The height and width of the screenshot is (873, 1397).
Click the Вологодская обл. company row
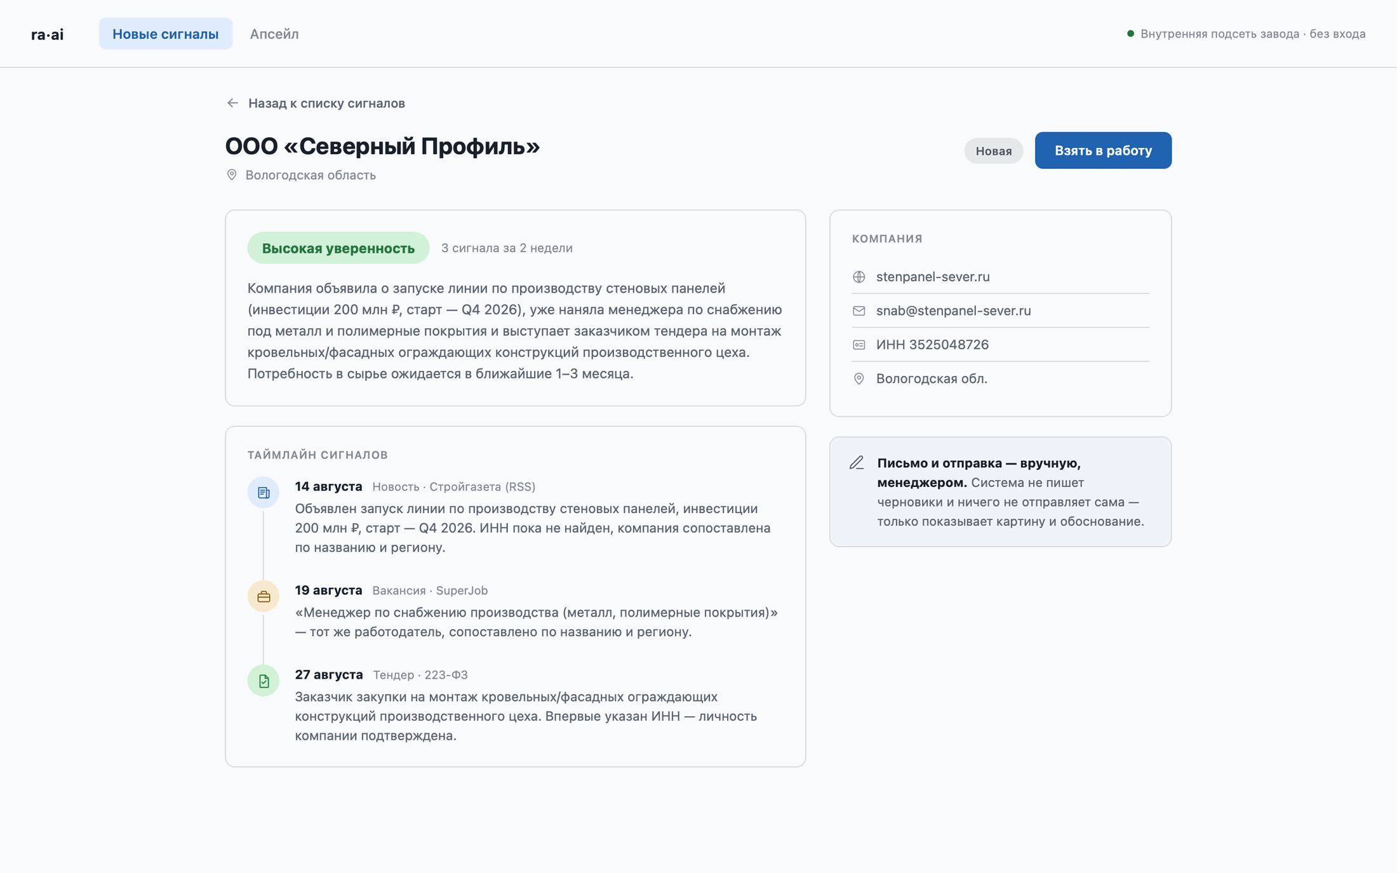(1001, 378)
